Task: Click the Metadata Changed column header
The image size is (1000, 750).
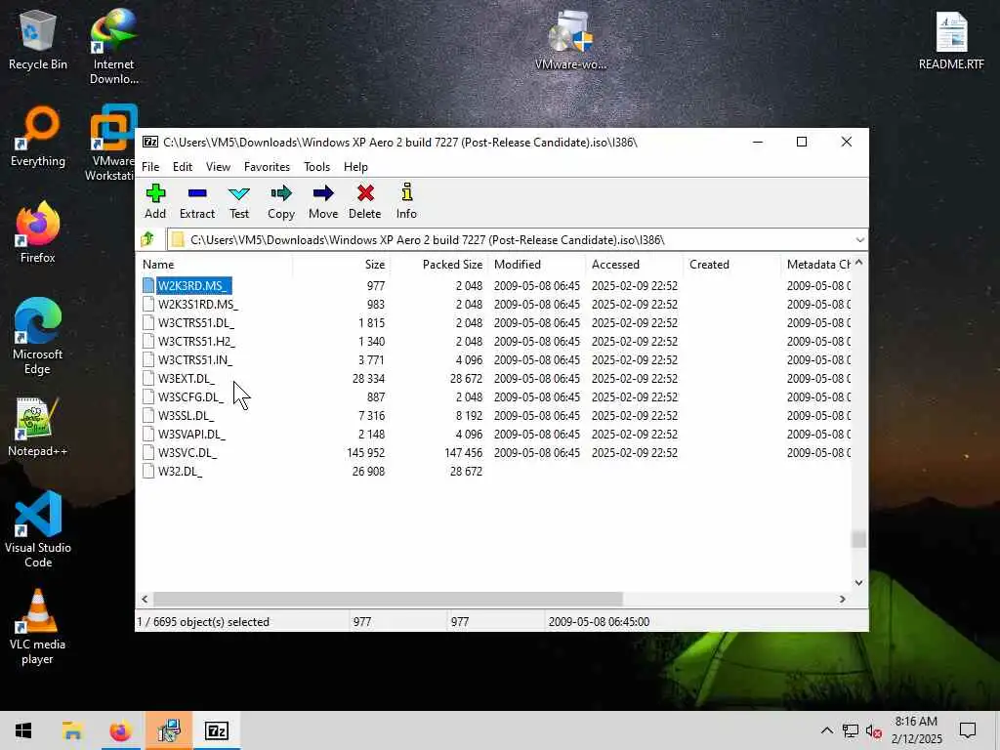Action: pos(817,264)
